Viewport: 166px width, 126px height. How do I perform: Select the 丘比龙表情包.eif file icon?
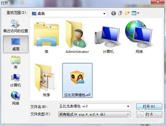tap(77, 77)
